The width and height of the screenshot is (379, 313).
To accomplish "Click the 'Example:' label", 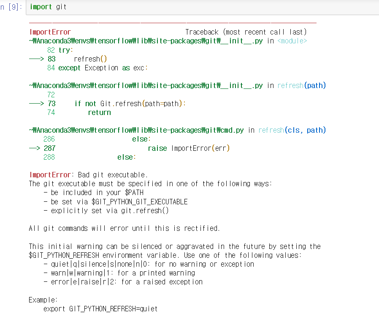I will [43, 300].
